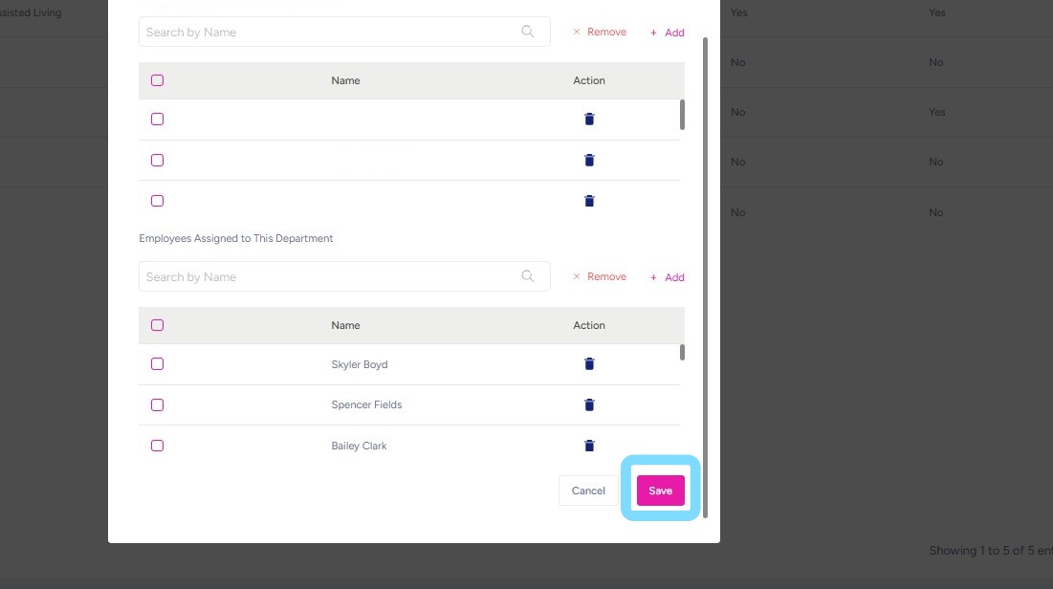
Task: Click magnifier icon in employees search box
Action: (x=528, y=276)
